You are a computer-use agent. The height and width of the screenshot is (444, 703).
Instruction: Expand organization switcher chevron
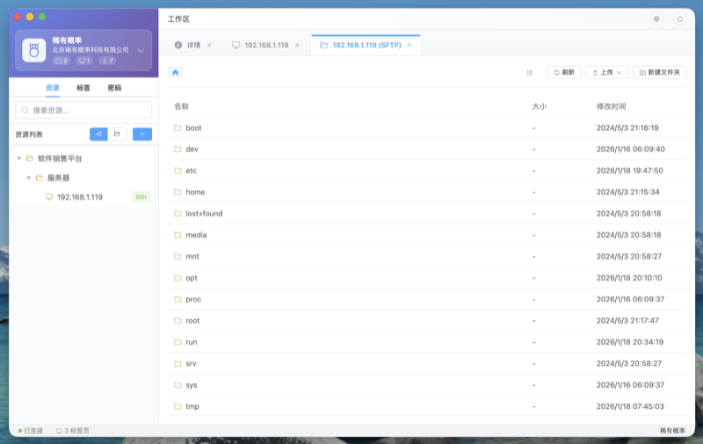click(141, 50)
